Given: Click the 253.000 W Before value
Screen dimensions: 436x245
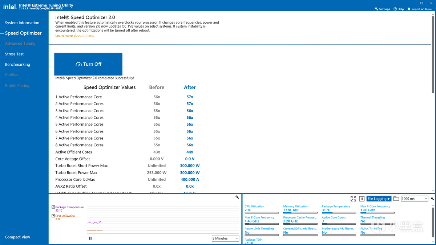Looking at the screenshot, I should click(x=157, y=173).
